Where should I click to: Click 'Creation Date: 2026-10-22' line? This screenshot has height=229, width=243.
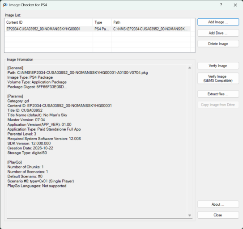tap(30, 148)
